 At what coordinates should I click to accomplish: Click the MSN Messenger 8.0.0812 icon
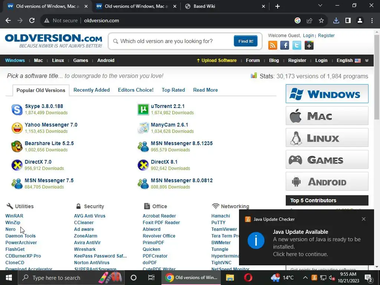pyautogui.click(x=143, y=184)
